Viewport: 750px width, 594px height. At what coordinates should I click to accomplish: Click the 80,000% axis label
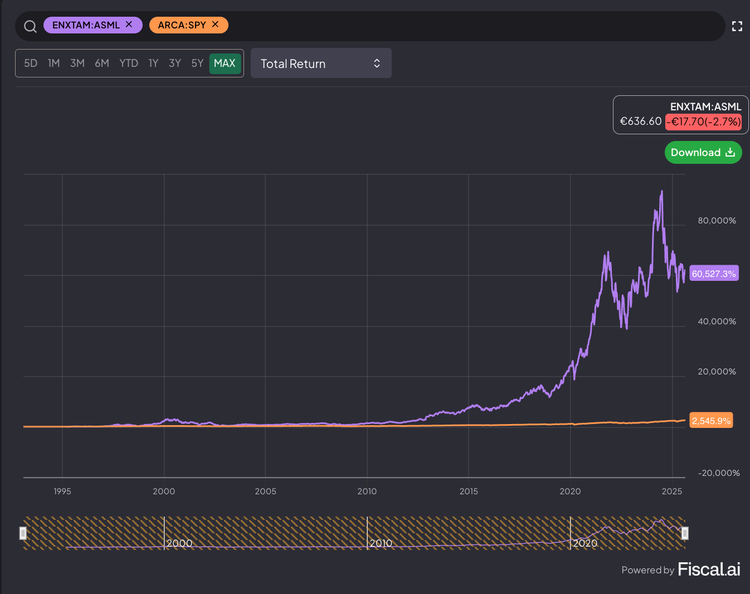pos(717,221)
